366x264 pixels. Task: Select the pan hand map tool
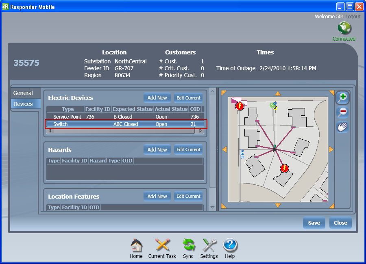point(342,127)
